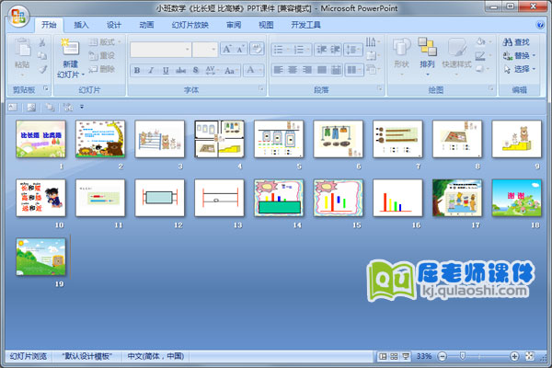Select slide 1 title thumbnail
552x368 pixels.
[40, 139]
